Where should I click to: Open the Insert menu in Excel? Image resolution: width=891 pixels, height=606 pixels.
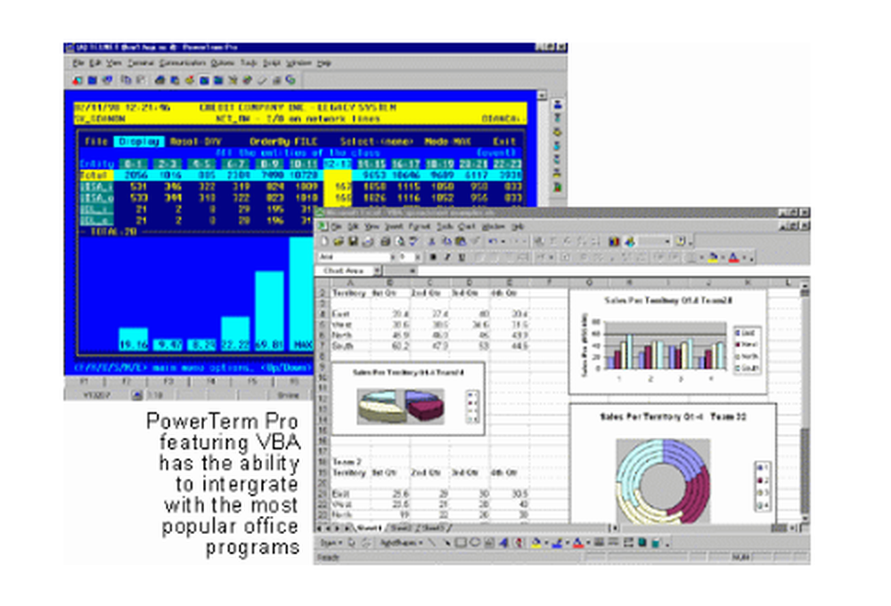(x=394, y=226)
